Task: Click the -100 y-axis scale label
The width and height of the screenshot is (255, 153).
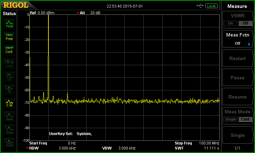Action: 26,140
